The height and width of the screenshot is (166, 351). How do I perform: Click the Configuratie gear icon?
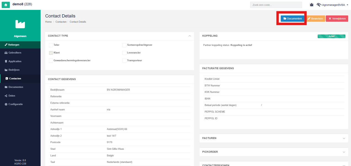pos(6,104)
